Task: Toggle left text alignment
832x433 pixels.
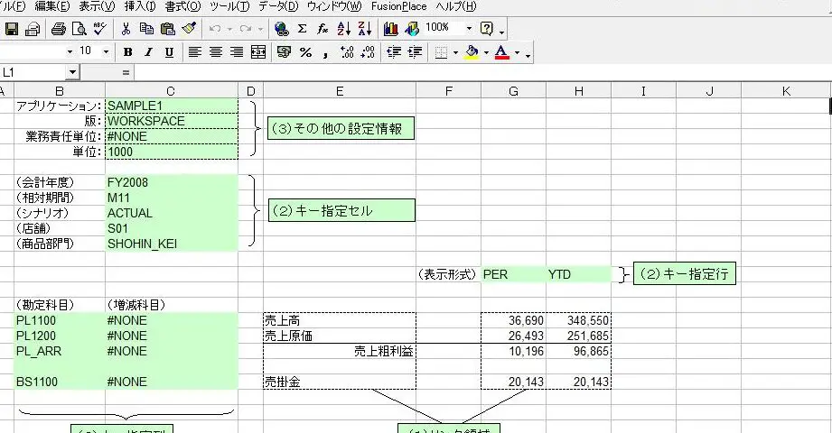Action: [195, 52]
